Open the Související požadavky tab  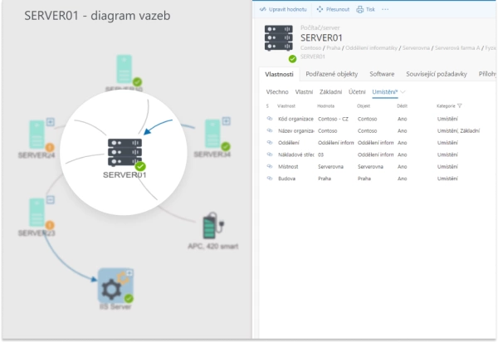(434, 74)
